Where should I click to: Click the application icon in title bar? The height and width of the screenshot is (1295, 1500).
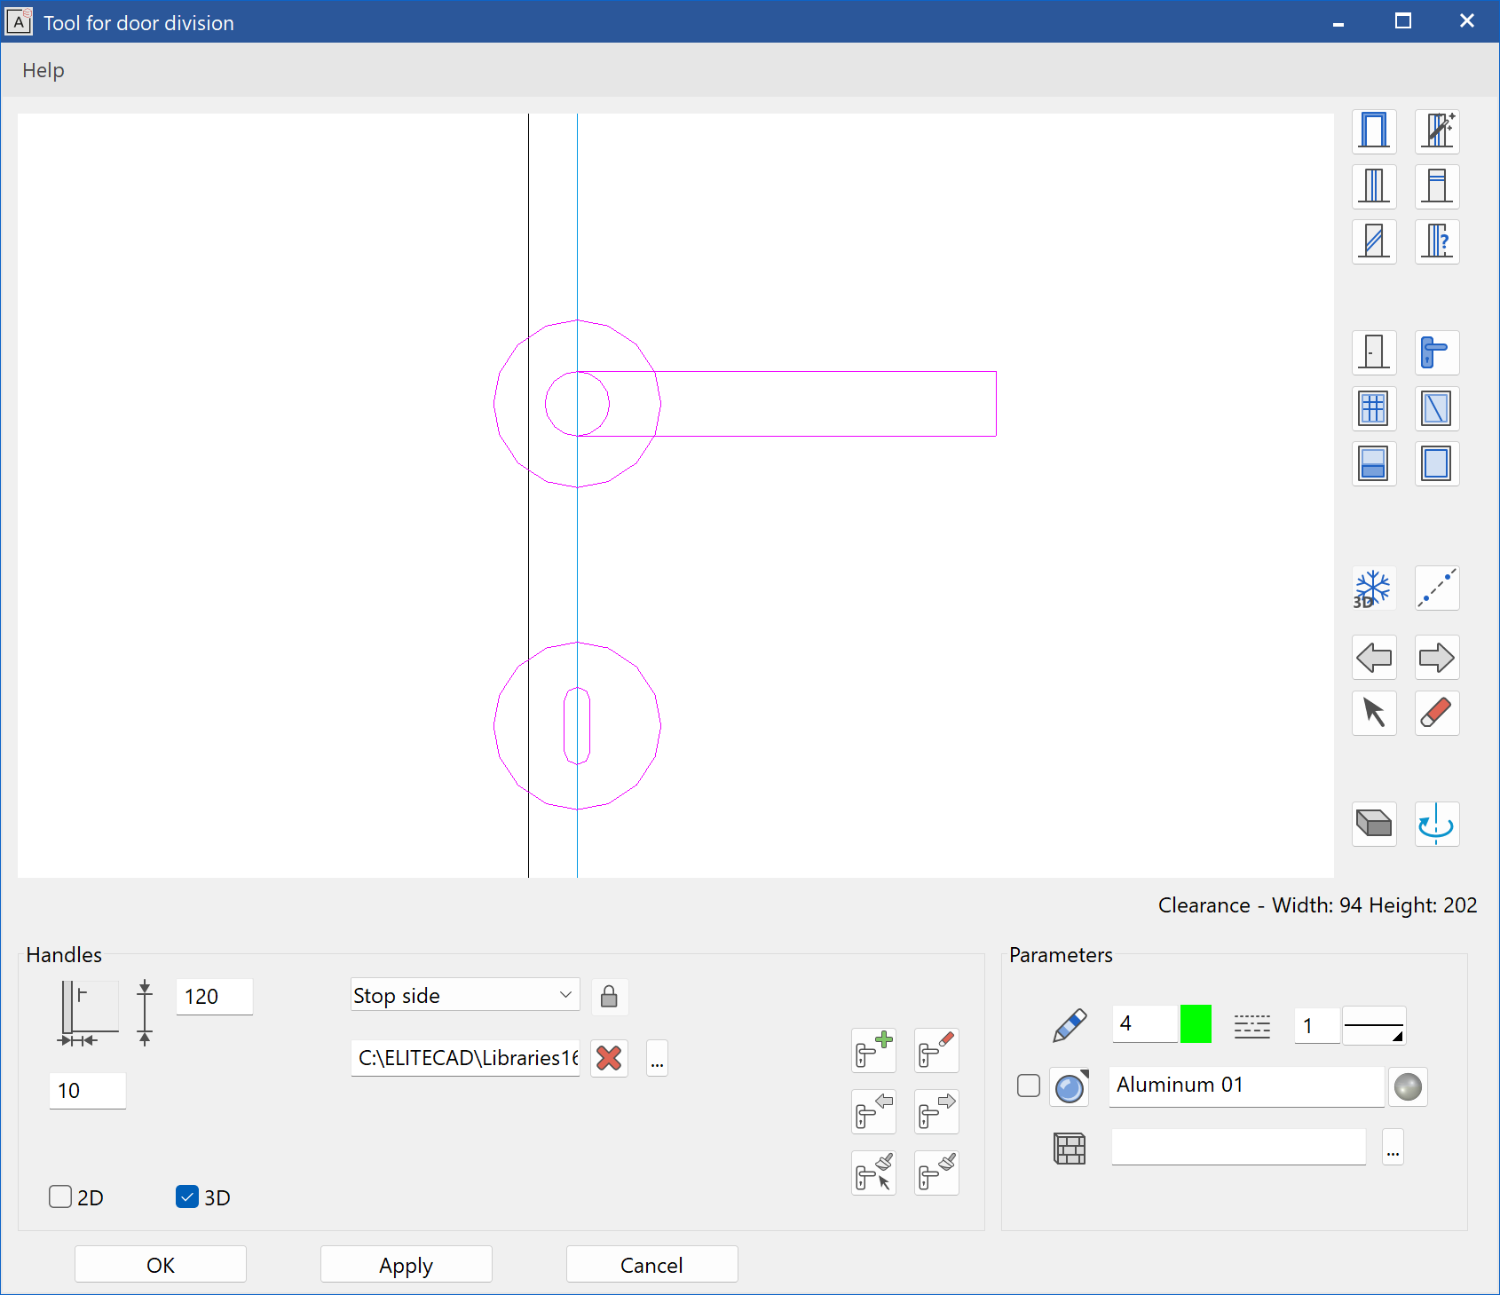19,21
